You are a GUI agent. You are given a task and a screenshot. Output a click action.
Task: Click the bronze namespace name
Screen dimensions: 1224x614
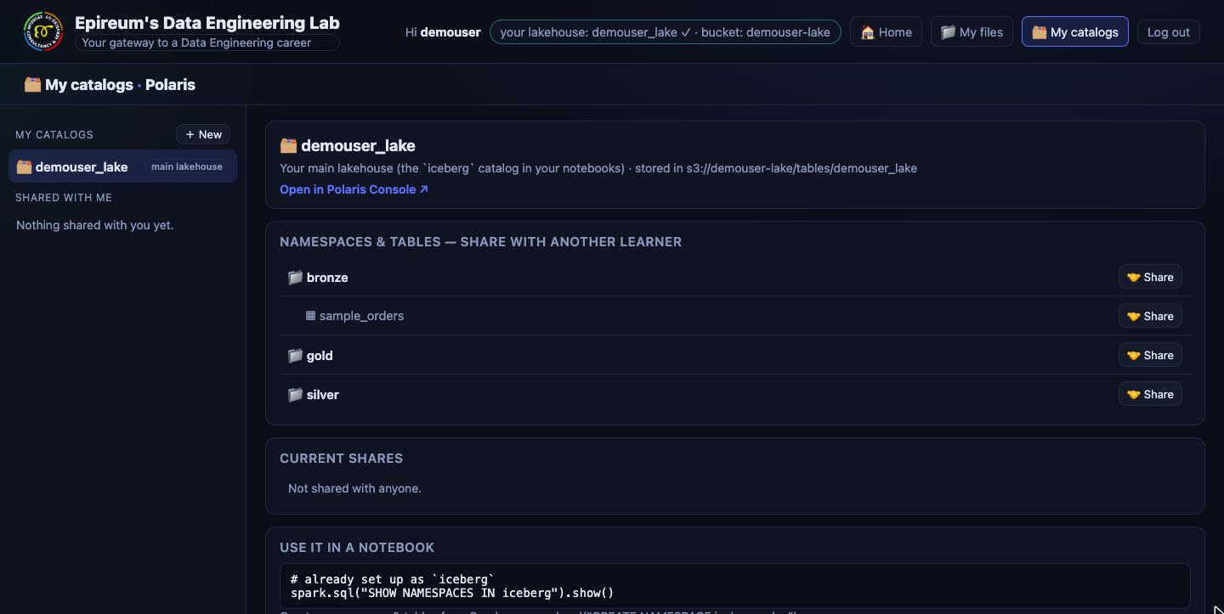coord(327,278)
